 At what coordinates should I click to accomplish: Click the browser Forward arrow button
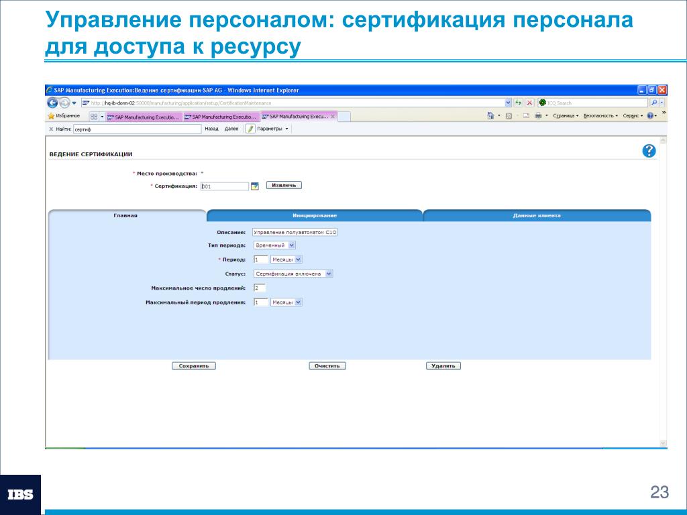point(64,103)
